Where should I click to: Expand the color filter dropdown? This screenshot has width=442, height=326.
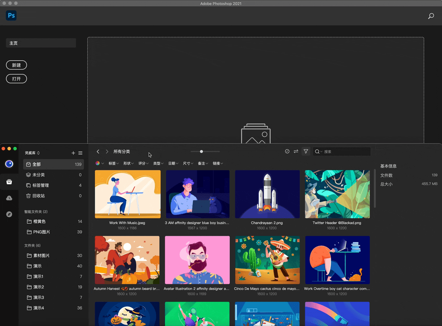coord(100,164)
